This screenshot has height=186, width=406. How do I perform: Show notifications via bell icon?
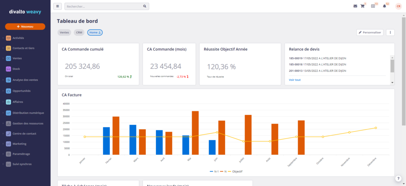384,6
